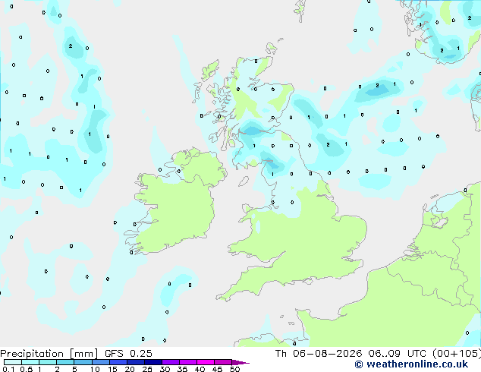Click the "06..09 UTC" time label
Screen dimensions: 481x372
(398, 354)
